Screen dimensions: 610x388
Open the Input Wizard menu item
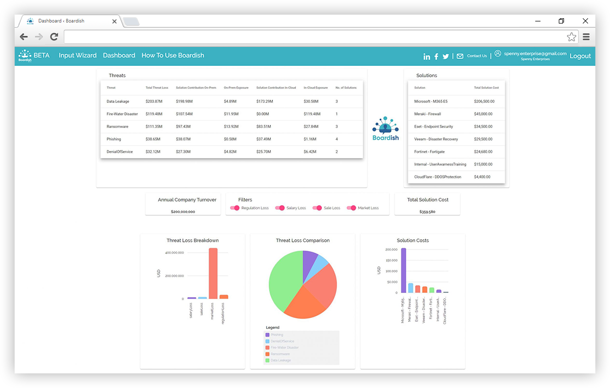pyautogui.click(x=77, y=55)
